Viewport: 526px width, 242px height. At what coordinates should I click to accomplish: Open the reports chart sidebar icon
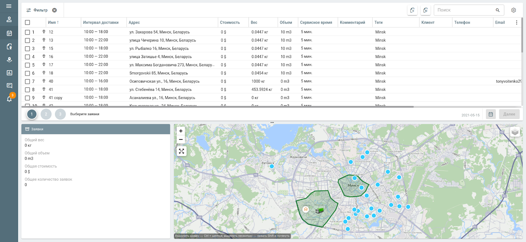(x=9, y=73)
